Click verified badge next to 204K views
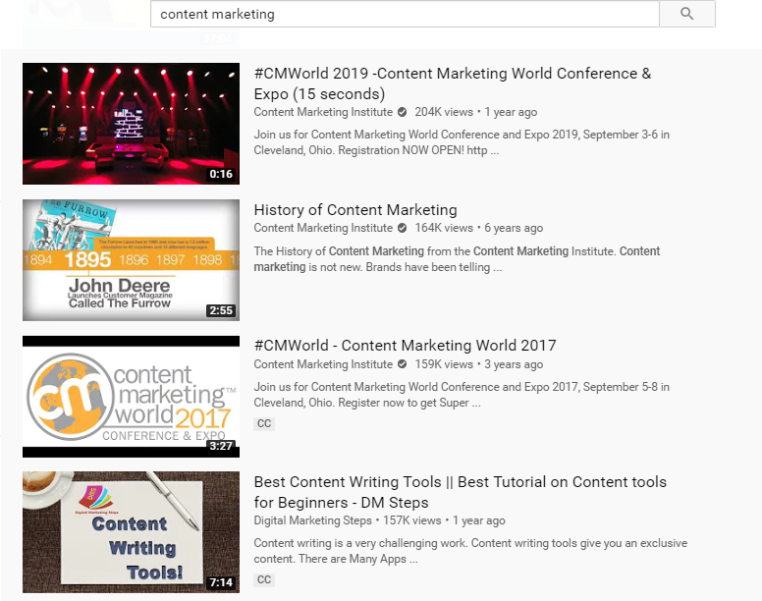 402,112
